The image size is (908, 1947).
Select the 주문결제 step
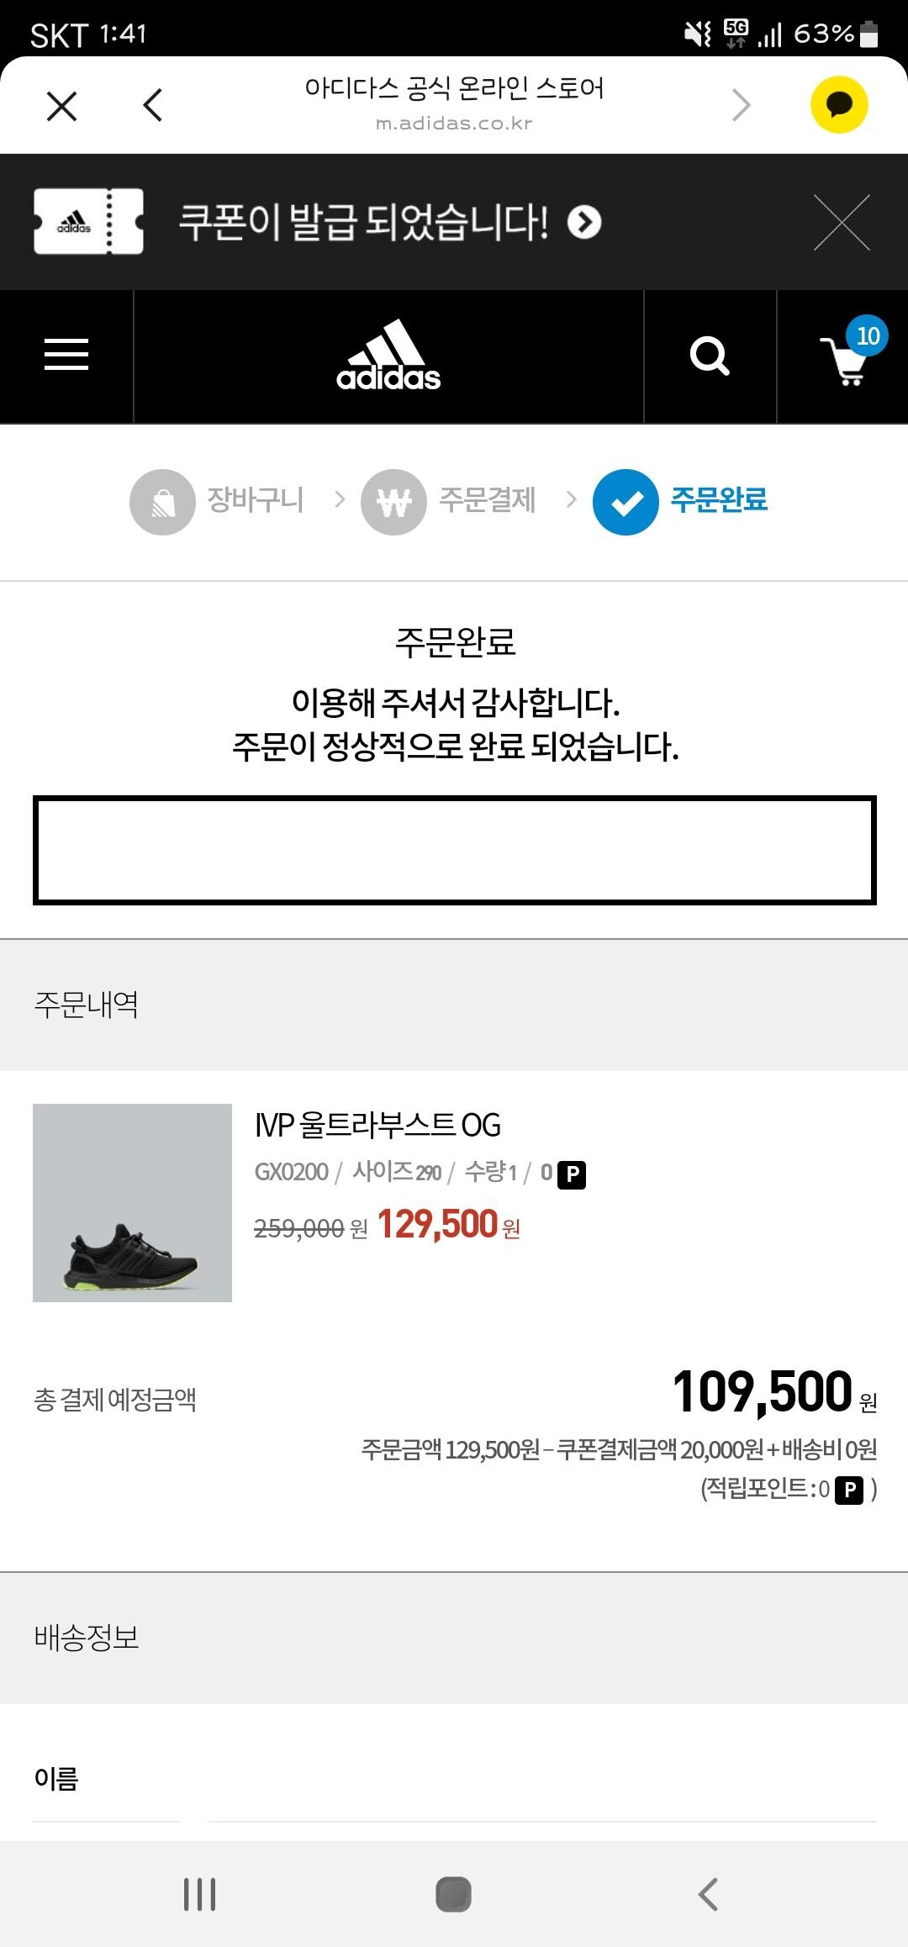448,502
